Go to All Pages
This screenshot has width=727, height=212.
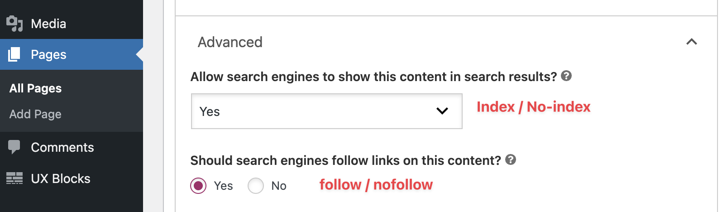pyautogui.click(x=35, y=88)
